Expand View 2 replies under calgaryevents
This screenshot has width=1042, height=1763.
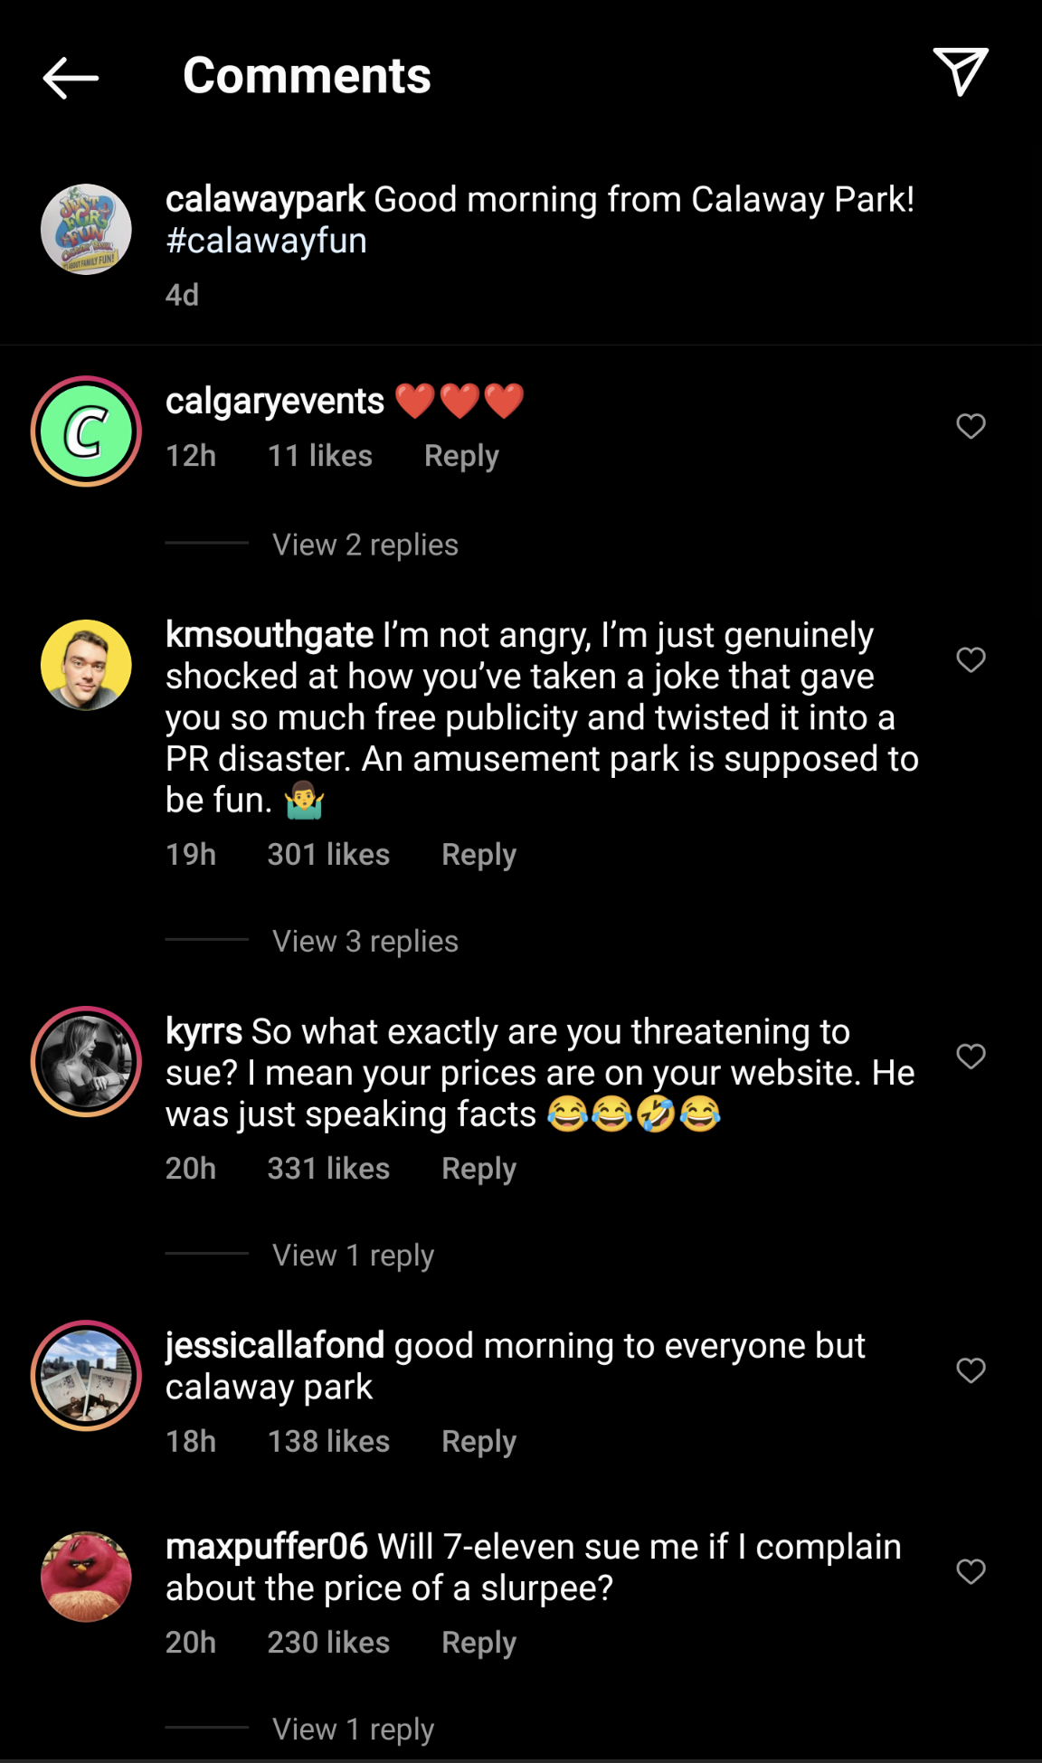(x=365, y=545)
